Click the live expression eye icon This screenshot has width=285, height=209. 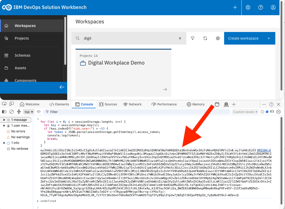(38, 112)
